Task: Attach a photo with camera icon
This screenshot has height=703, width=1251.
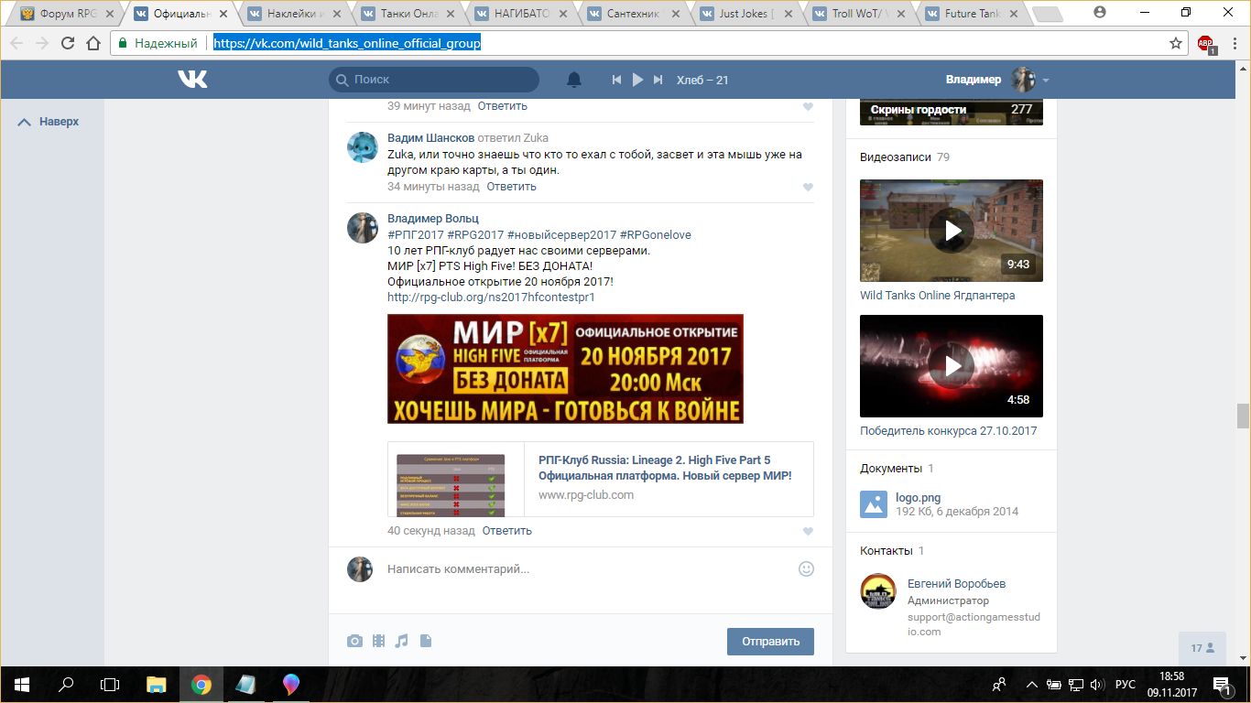Action: pos(354,642)
